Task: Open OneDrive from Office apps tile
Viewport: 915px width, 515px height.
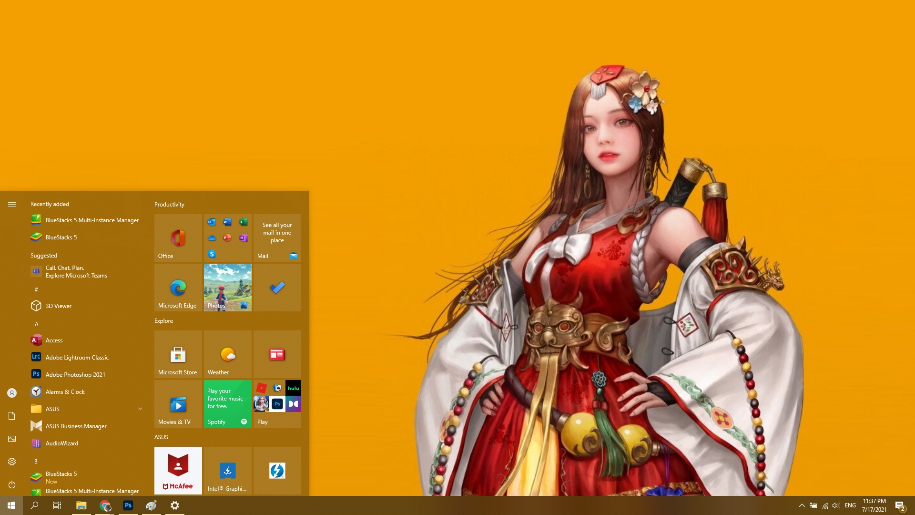Action: [x=212, y=238]
